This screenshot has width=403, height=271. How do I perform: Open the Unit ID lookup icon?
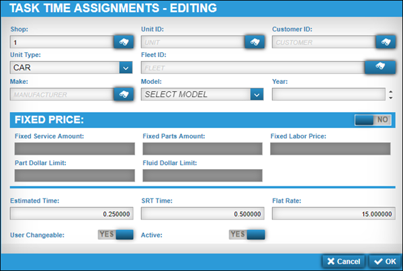click(x=254, y=42)
